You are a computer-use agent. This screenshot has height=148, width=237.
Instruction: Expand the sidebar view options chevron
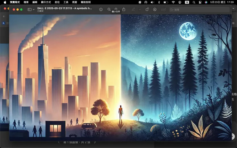pos(34,10)
